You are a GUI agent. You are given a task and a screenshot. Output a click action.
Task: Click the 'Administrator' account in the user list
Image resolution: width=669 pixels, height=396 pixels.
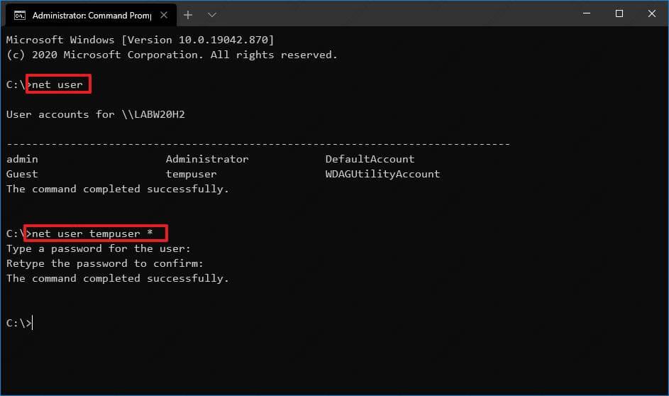click(x=207, y=159)
